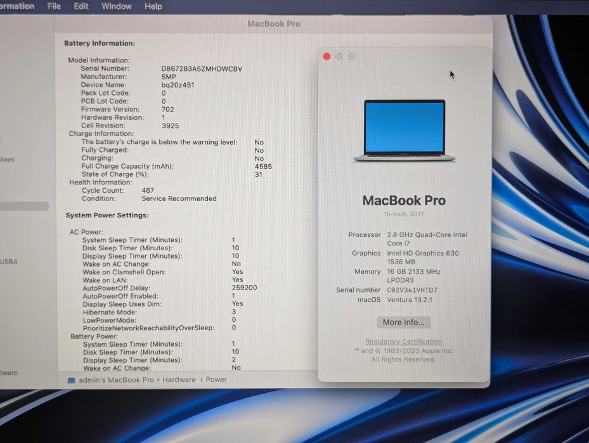Viewport: 589px width, 443px height.
Task: Click the computer icon in path bar
Action: pyautogui.click(x=72, y=380)
